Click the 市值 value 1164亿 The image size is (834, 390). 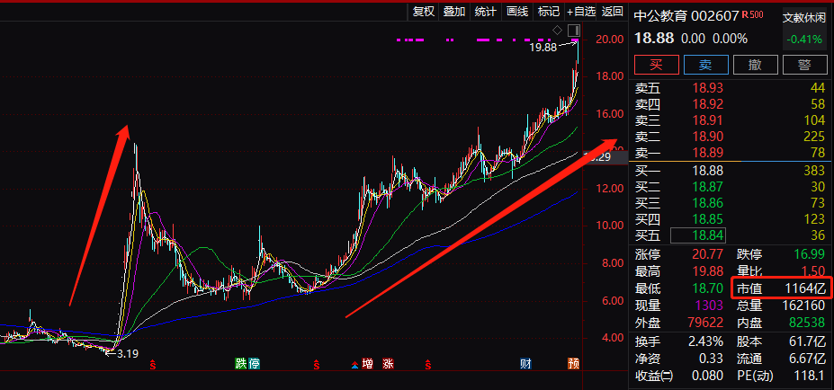coord(805,289)
